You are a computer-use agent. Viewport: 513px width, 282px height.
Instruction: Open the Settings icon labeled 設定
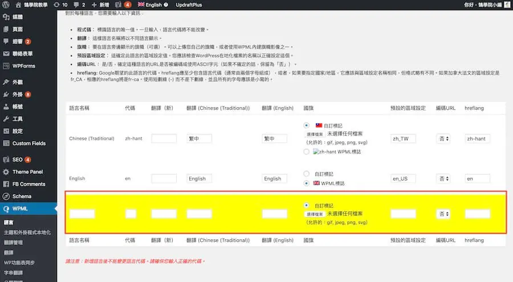(x=6, y=131)
